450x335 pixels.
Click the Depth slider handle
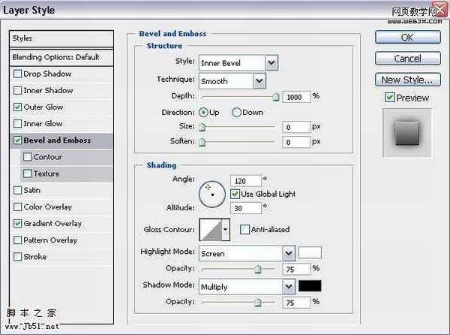point(275,96)
